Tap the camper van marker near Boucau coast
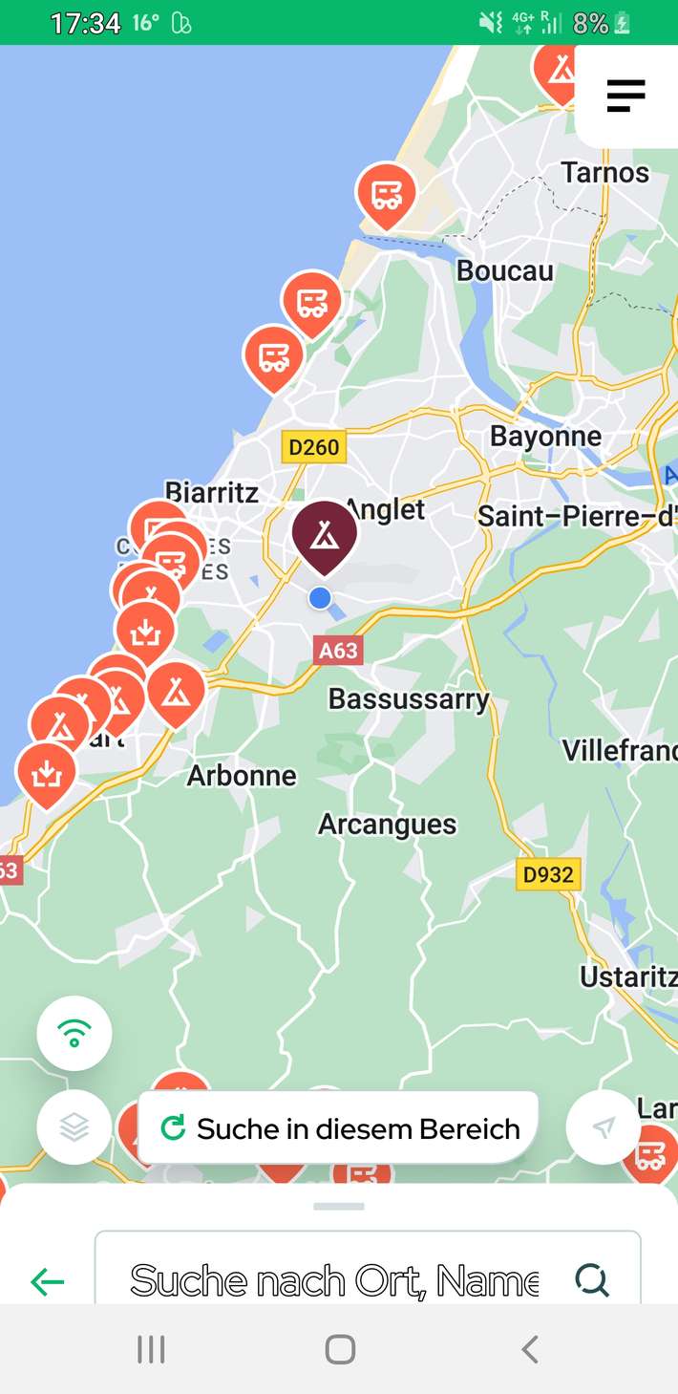 [387, 195]
